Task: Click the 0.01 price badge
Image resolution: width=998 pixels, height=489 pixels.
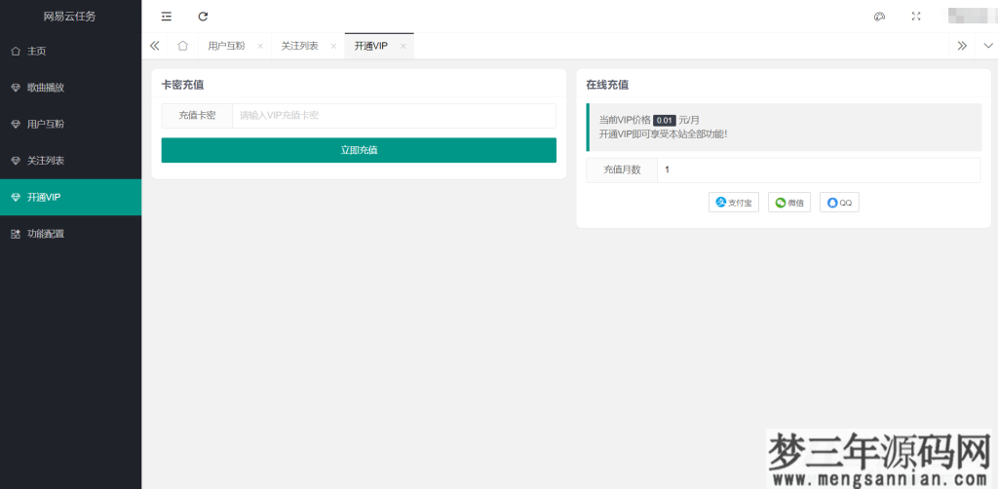Action: click(x=665, y=120)
